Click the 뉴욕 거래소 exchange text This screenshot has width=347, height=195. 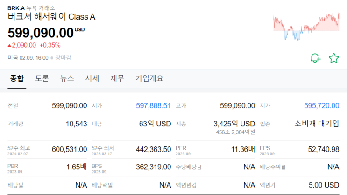click(x=41, y=8)
